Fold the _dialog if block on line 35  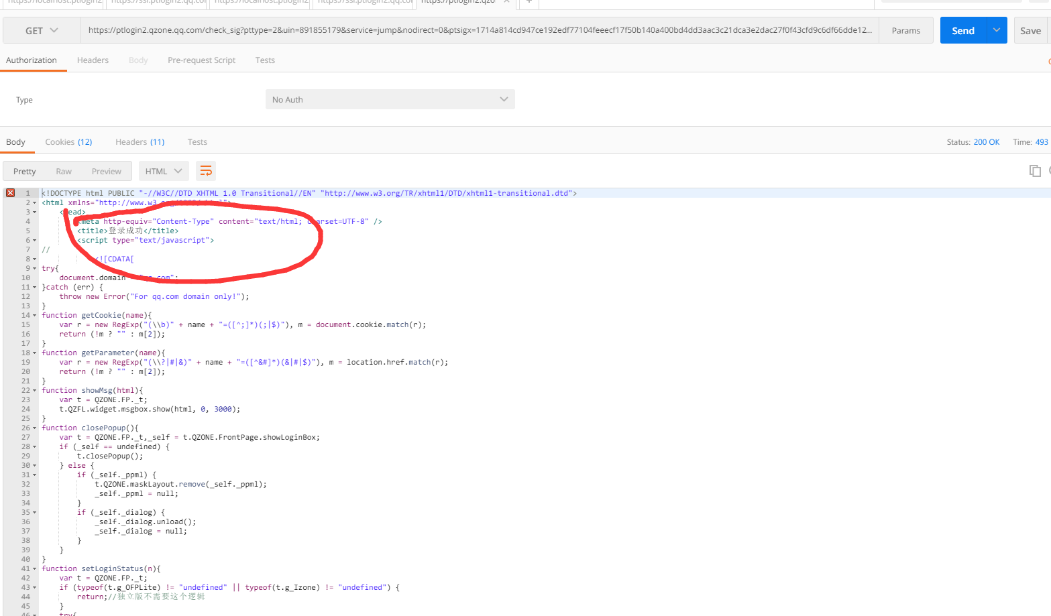click(x=35, y=512)
